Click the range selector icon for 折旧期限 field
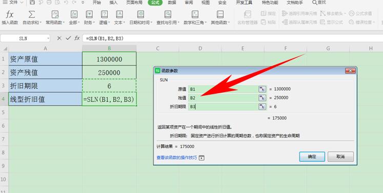 pos(262,106)
